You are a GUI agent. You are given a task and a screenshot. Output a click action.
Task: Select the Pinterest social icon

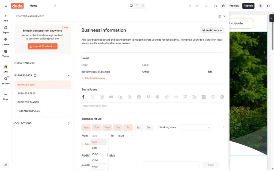[139, 97]
